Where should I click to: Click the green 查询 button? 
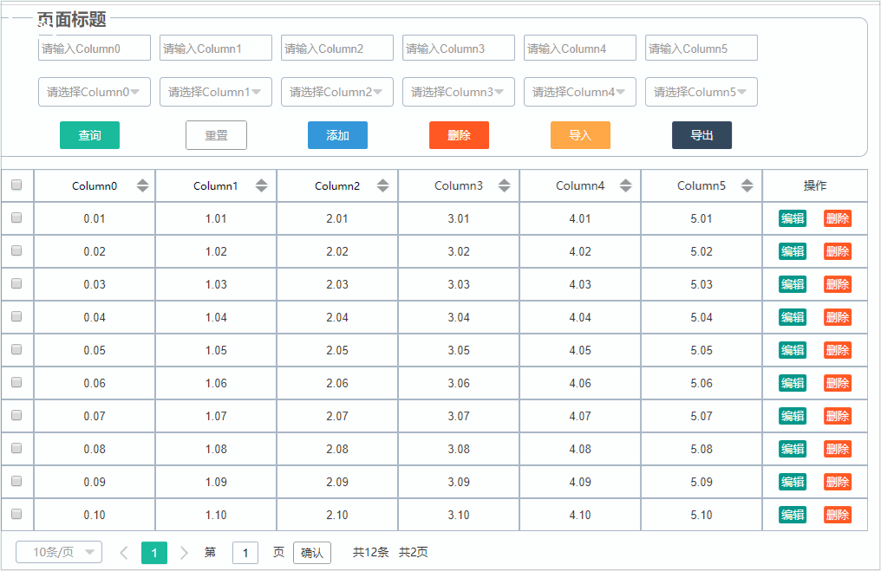point(90,135)
